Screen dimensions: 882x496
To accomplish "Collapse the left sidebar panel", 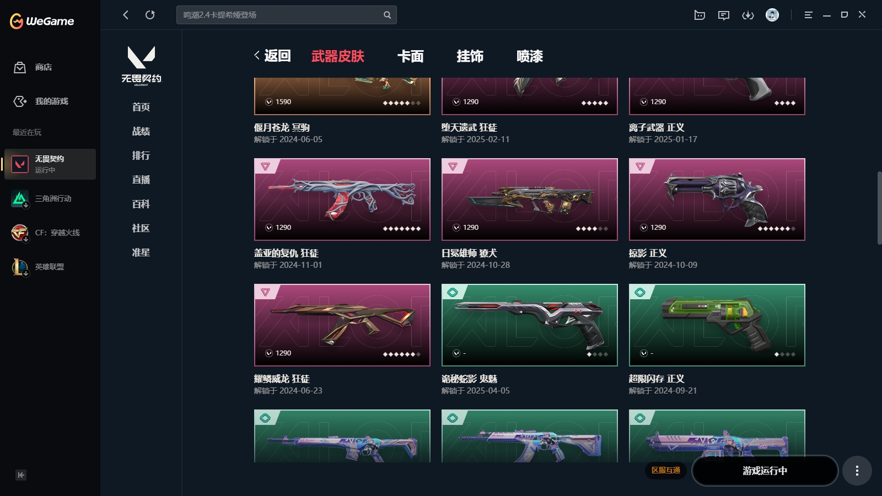I will (x=21, y=475).
